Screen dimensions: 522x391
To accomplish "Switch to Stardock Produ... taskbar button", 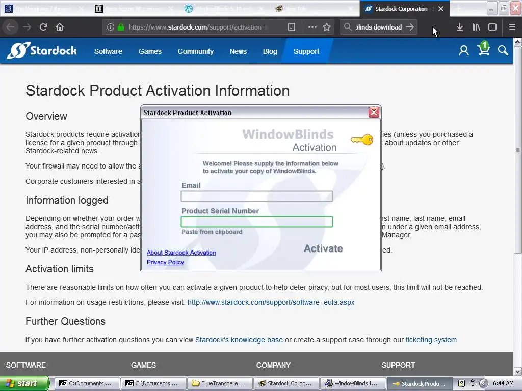I will point(419,383).
